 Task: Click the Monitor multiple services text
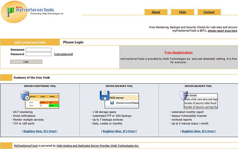tap(28, 120)
